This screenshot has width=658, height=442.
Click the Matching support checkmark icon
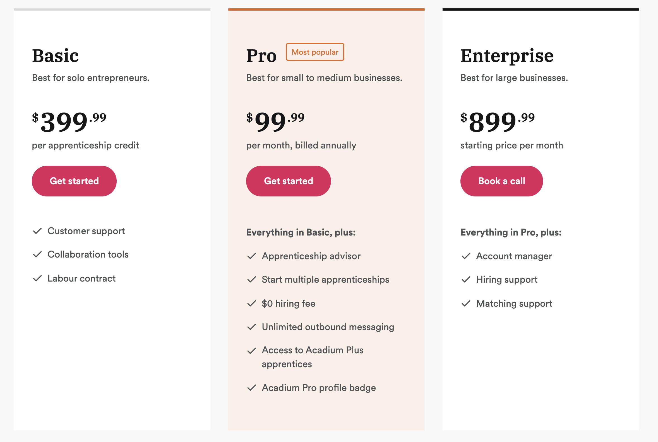[x=466, y=304]
